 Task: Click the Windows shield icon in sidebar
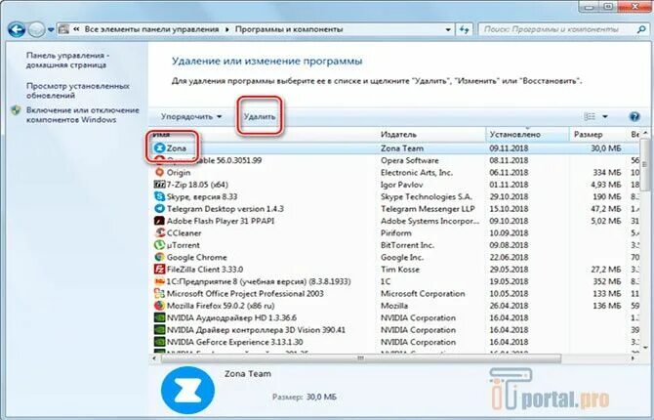(x=16, y=110)
